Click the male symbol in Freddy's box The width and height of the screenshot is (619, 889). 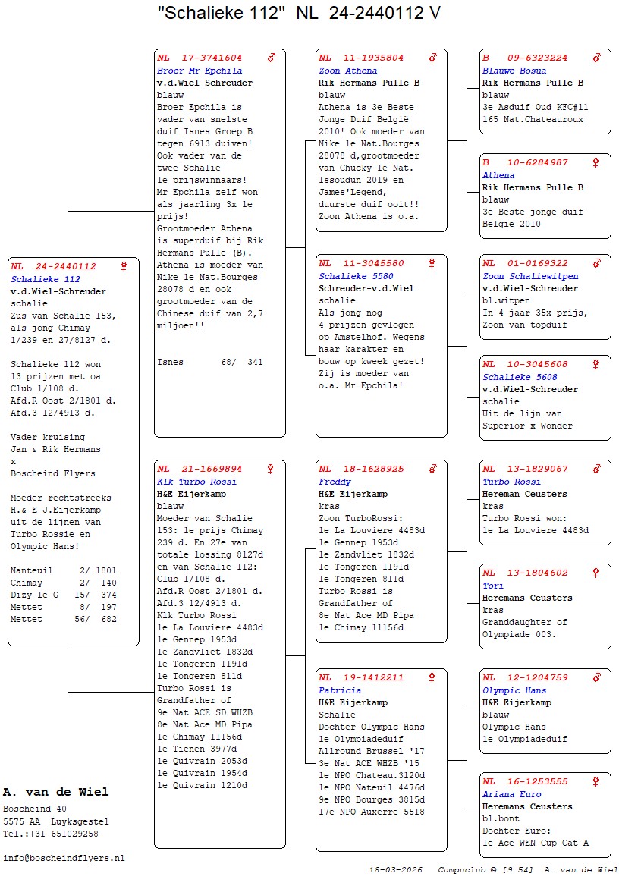tap(433, 469)
